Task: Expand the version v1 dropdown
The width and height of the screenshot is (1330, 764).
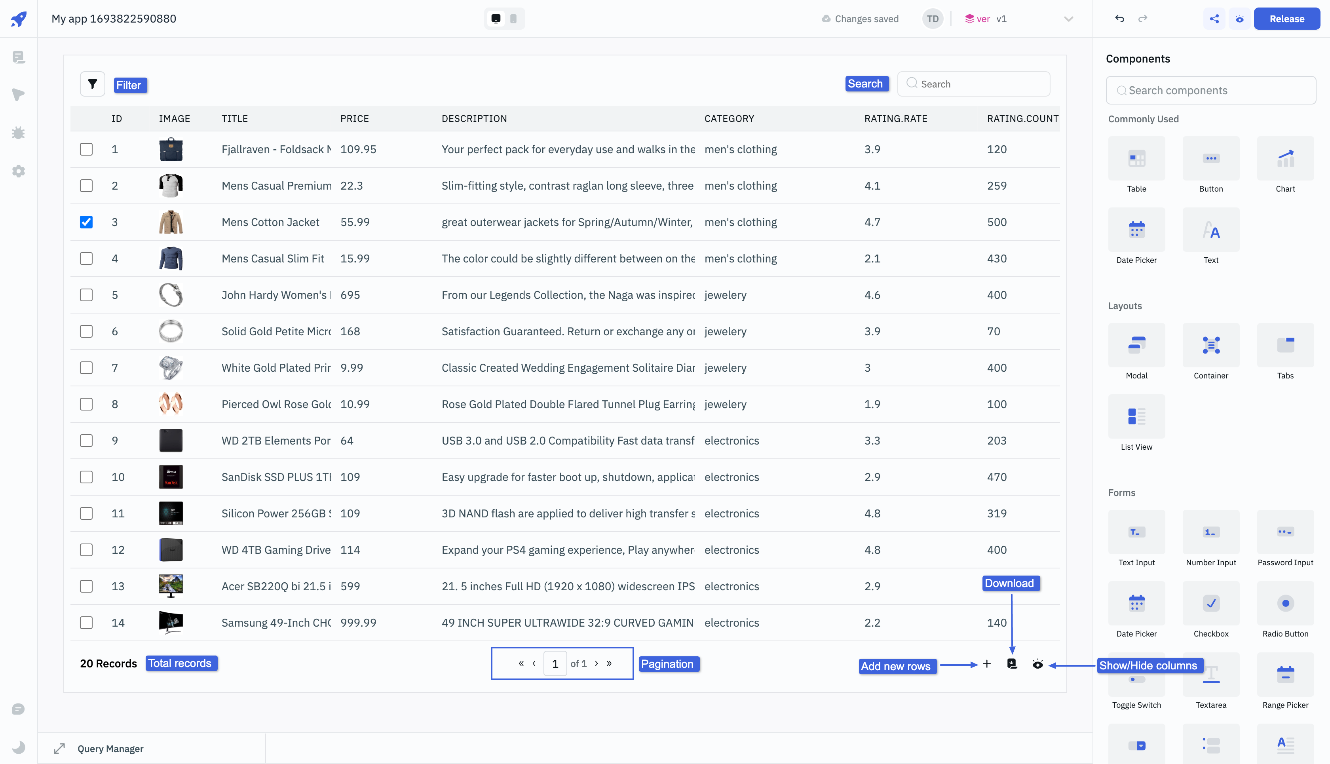Action: pyautogui.click(x=1068, y=19)
